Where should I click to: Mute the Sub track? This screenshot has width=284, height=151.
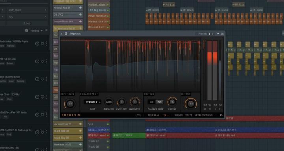pos(108,124)
